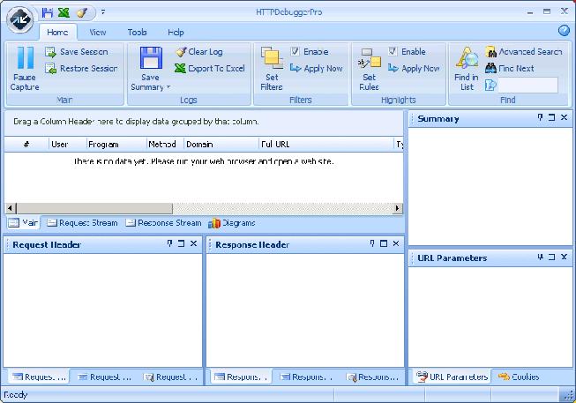Image resolution: width=576 pixels, height=403 pixels.
Task: Close the Summary panel
Action: point(564,117)
